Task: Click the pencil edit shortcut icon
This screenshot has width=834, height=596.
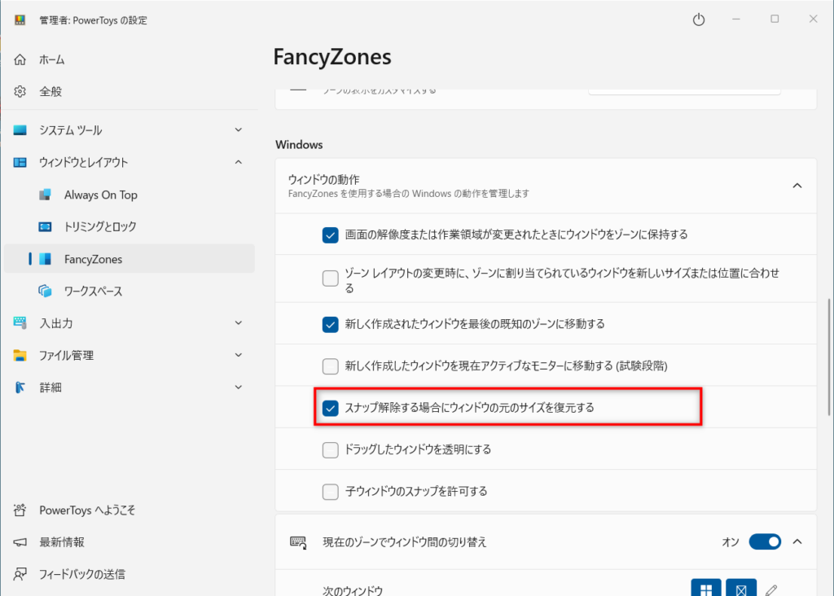Action: [772, 589]
